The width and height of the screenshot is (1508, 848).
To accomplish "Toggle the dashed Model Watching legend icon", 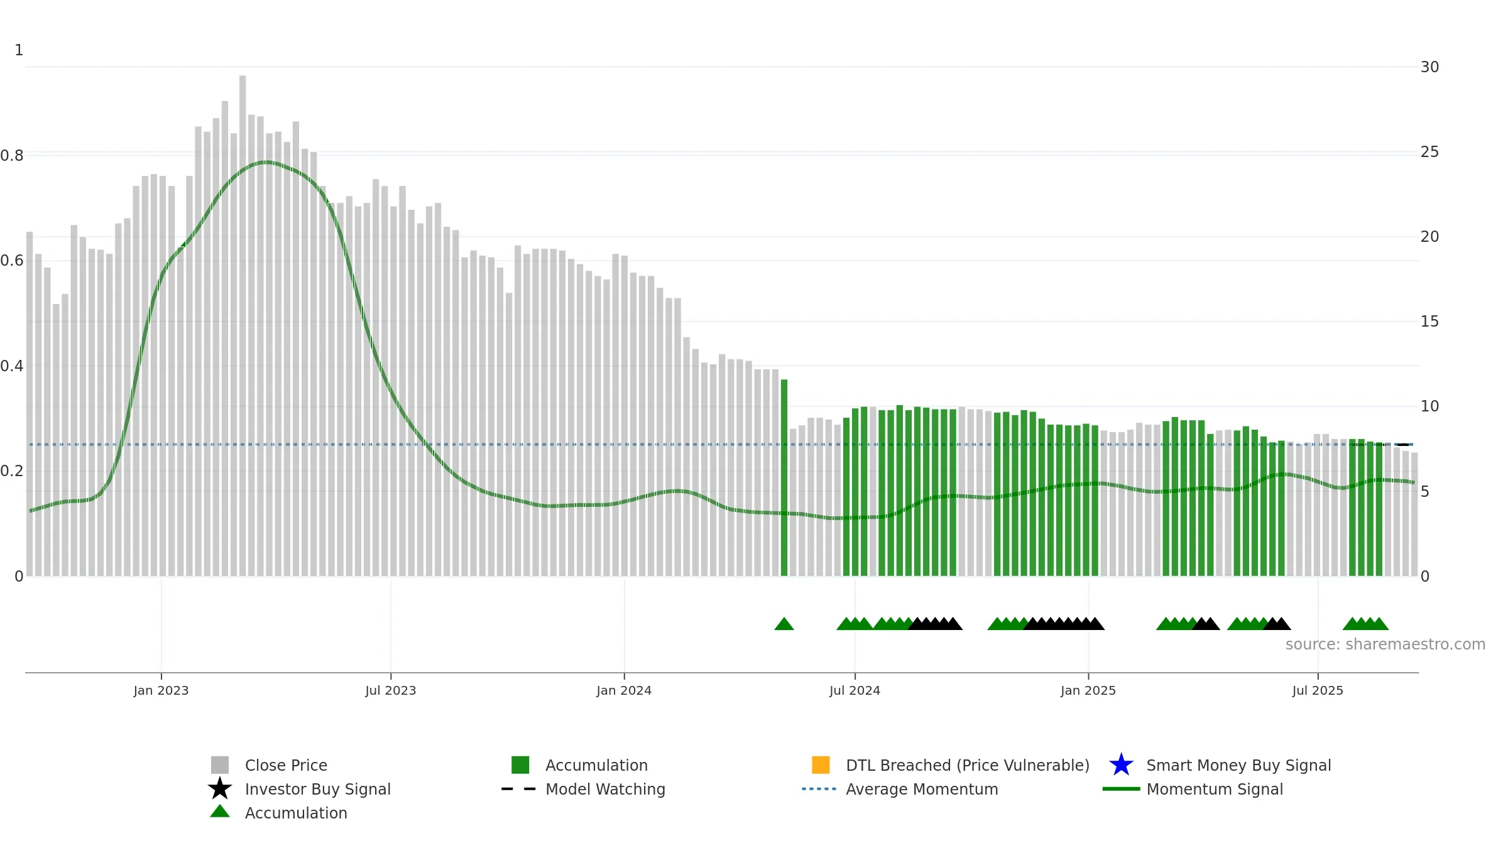I will point(518,789).
